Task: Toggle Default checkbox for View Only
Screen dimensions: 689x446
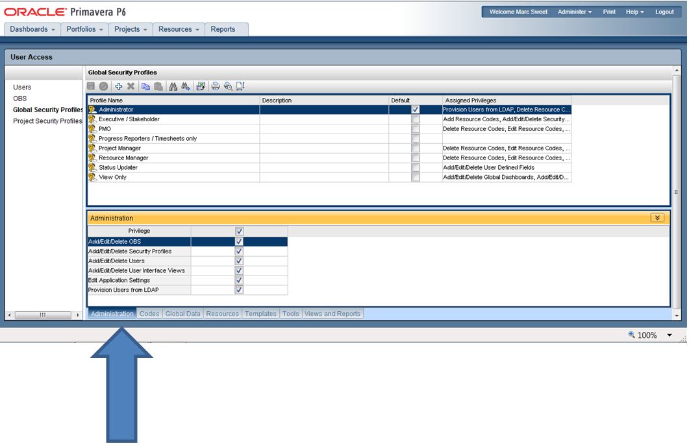Action: click(415, 177)
